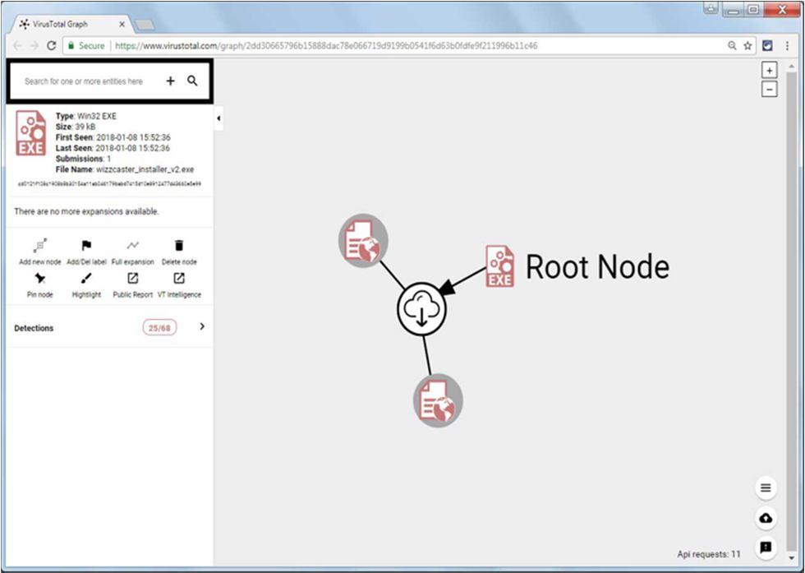Click the magnifier search icon in panel
This screenshot has width=805, height=573.
click(x=192, y=81)
